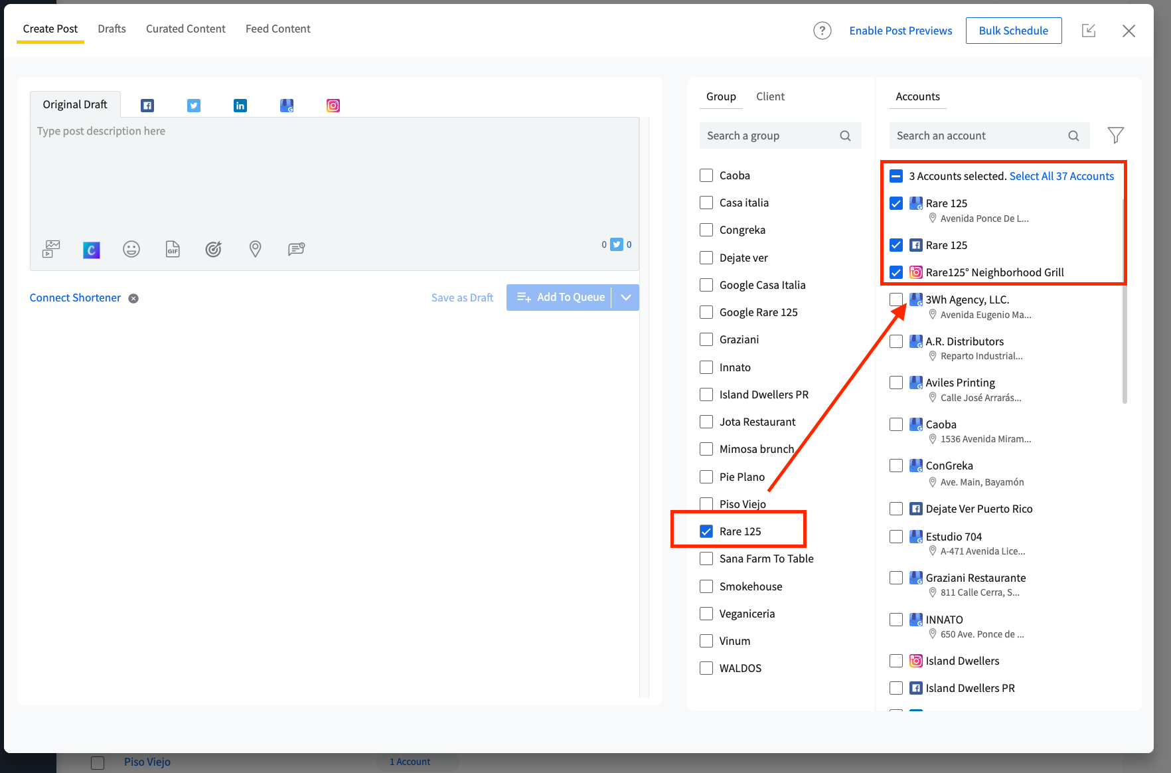Check the WALDOS group checkbox
The width and height of the screenshot is (1171, 773).
point(706,668)
